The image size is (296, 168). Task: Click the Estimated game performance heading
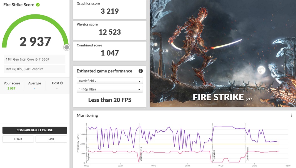104,71
